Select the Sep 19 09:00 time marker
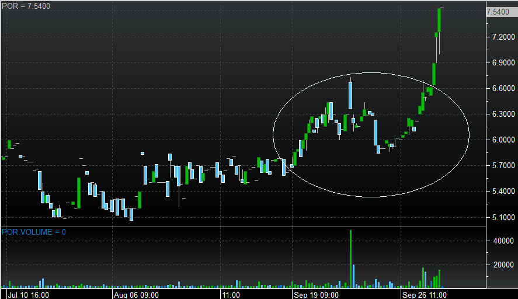 pos(317,295)
